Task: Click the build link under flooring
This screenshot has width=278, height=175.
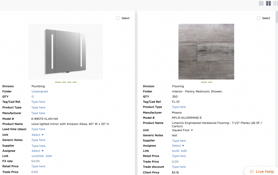Action: (176, 151)
